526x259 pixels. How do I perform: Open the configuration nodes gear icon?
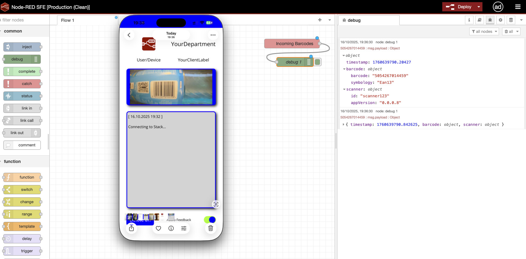click(501, 20)
